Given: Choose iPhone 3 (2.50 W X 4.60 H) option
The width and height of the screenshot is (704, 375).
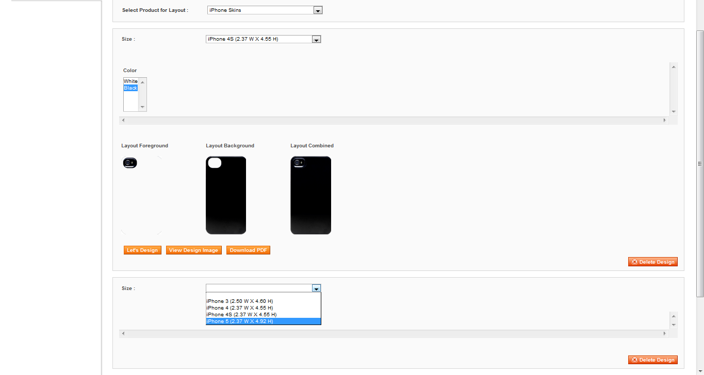Looking at the screenshot, I should pos(264,301).
